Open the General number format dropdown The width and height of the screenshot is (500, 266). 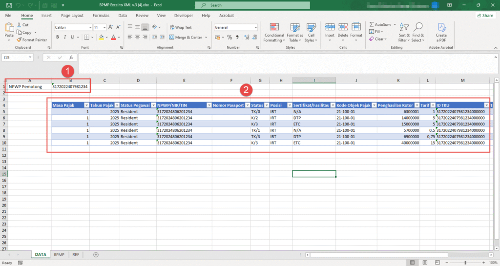coord(255,27)
